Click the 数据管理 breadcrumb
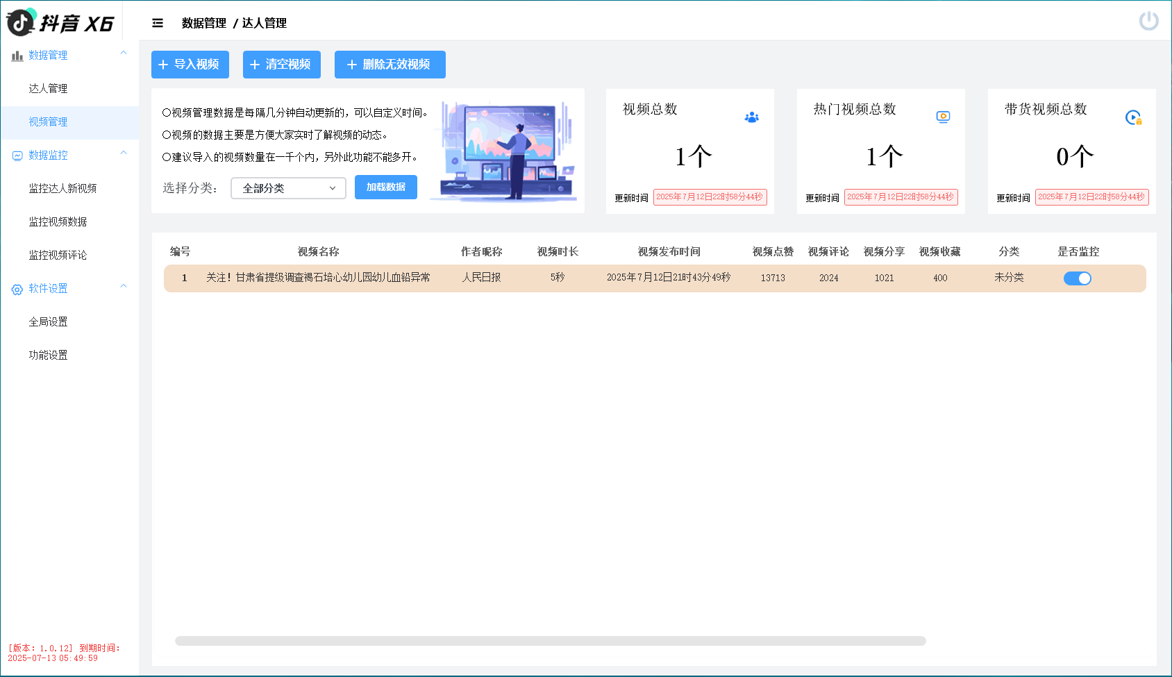The height and width of the screenshot is (677, 1172). click(x=204, y=23)
